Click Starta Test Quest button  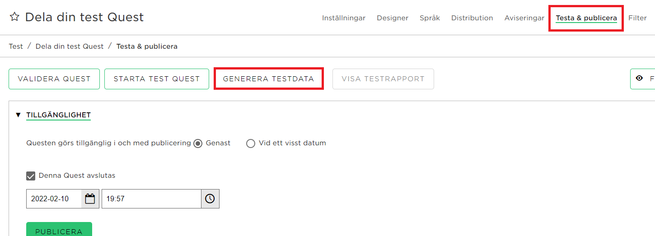pos(157,79)
